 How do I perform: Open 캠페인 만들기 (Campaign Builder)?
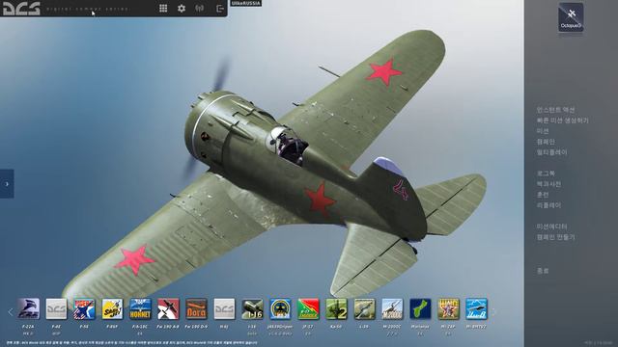555,237
